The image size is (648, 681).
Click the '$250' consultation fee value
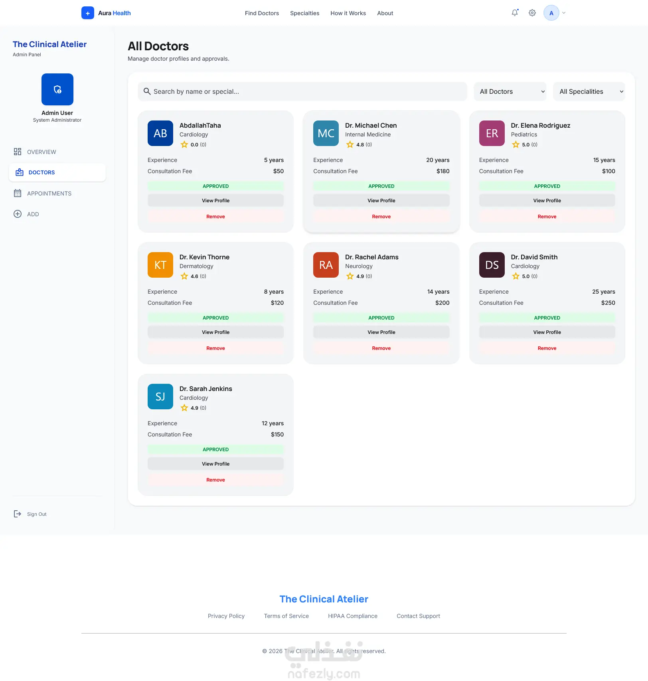click(x=608, y=303)
